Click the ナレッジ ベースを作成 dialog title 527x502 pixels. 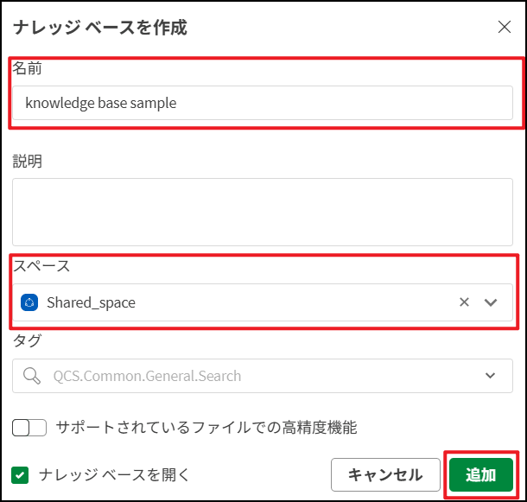[100, 28]
